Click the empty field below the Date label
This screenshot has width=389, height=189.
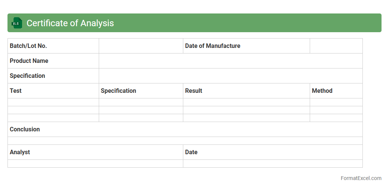(x=272, y=164)
